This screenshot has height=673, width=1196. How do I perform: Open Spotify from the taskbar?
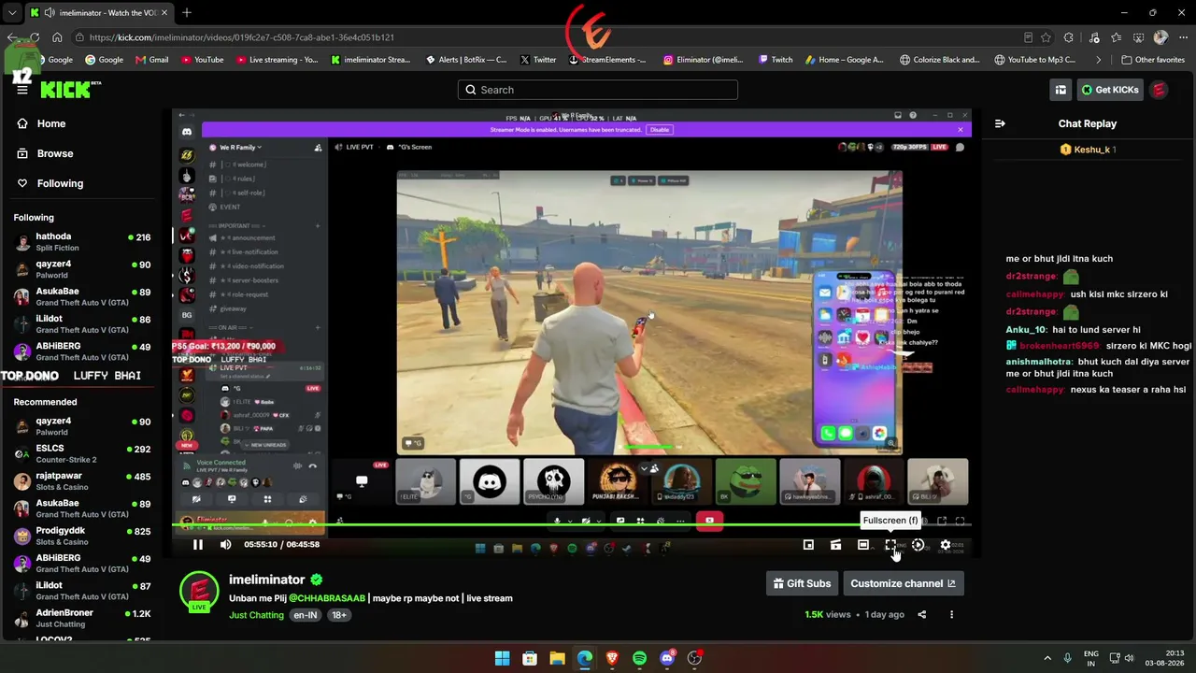639,658
